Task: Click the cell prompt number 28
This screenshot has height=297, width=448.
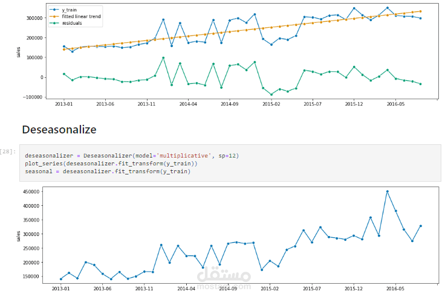Action: point(8,150)
